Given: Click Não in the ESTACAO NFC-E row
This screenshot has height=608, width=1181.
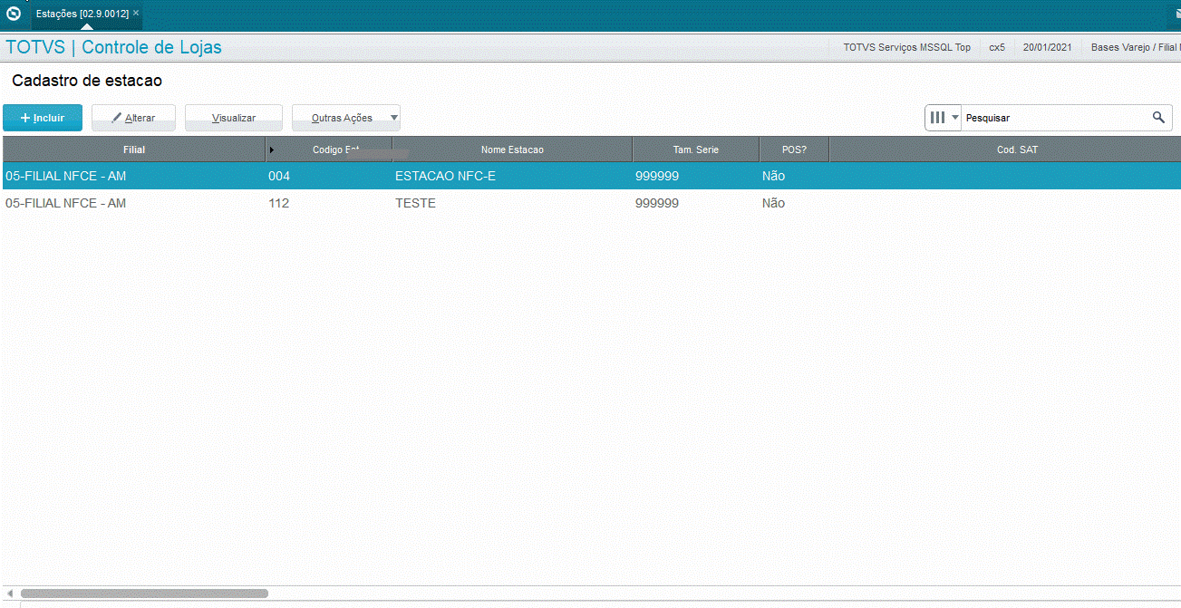Looking at the screenshot, I should tap(773, 176).
